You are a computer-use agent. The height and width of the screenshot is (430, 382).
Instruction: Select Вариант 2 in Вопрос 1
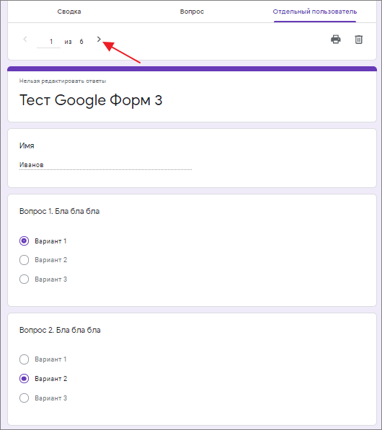(x=25, y=260)
